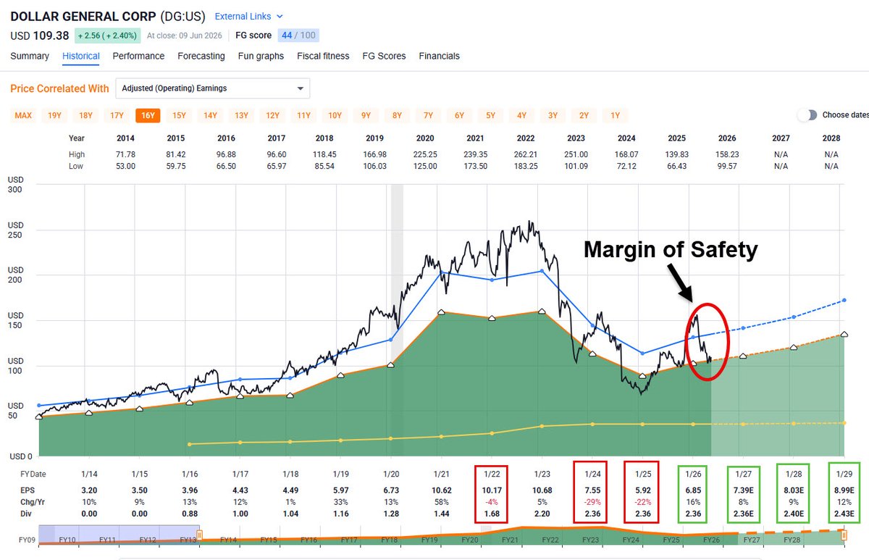The height and width of the screenshot is (560, 869).
Task: Click the 1/26 EPS value 6.85
Action: 692,490
